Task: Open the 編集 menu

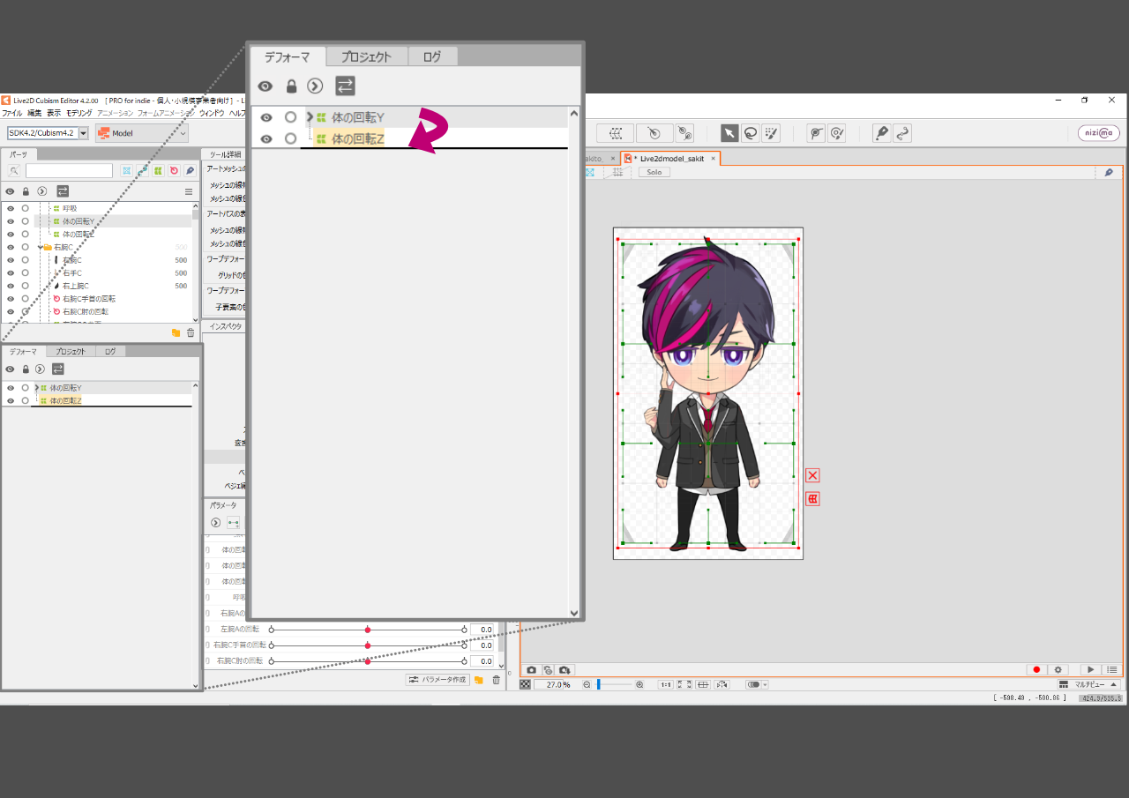Action: point(34,113)
